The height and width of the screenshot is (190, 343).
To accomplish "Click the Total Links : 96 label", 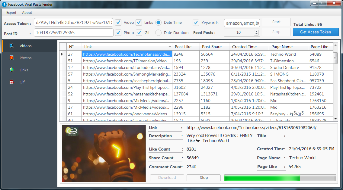I will (308, 24).
